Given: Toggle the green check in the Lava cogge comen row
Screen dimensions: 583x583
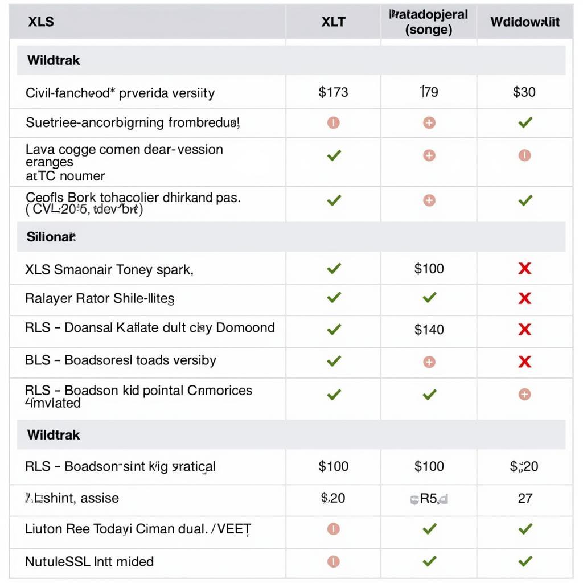Looking at the screenshot, I should click(x=334, y=155).
